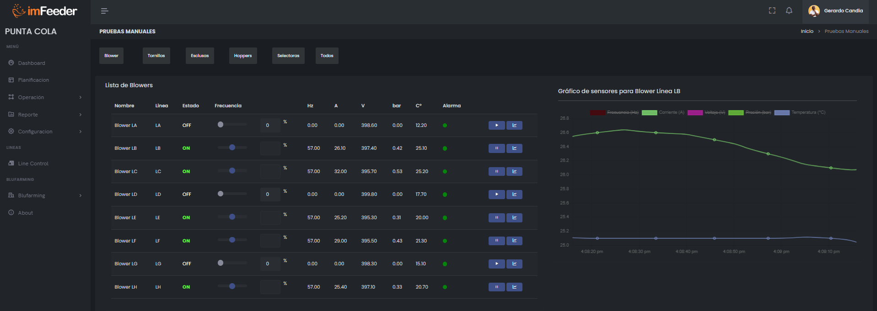Switch to the Todos tab
This screenshot has width=877, height=311.
click(327, 56)
